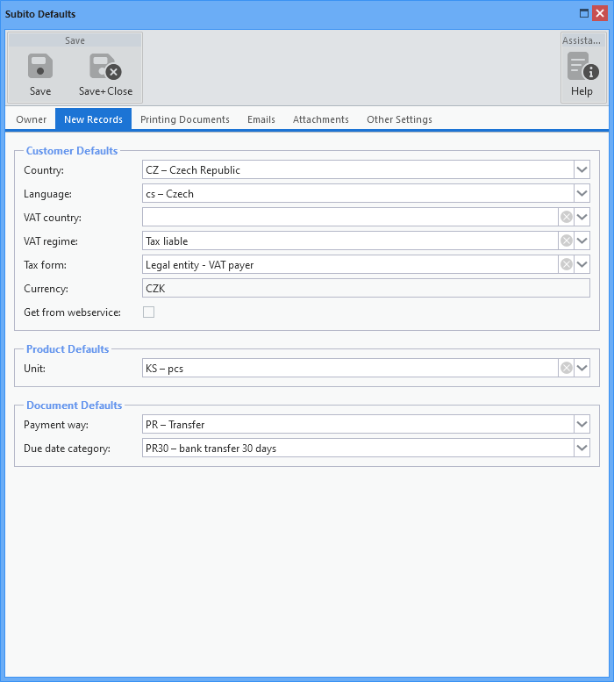Click the empty VAT country input field
The image size is (614, 682).
pos(350,217)
